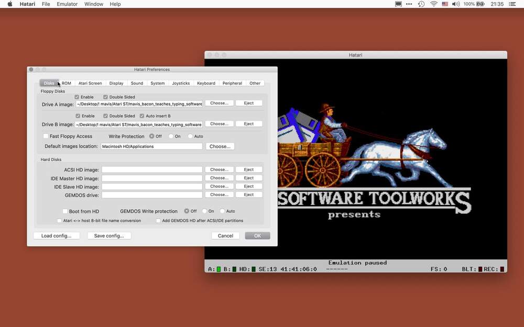Click the battery status icon
Screen dimensions: 524x327
(x=481, y=4)
